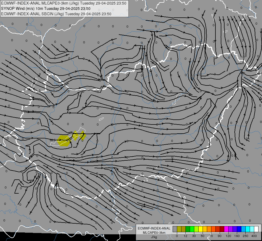Click the cyan legend swatch after 250
This screenshot has width=262, height=241.
(x=248, y=229)
